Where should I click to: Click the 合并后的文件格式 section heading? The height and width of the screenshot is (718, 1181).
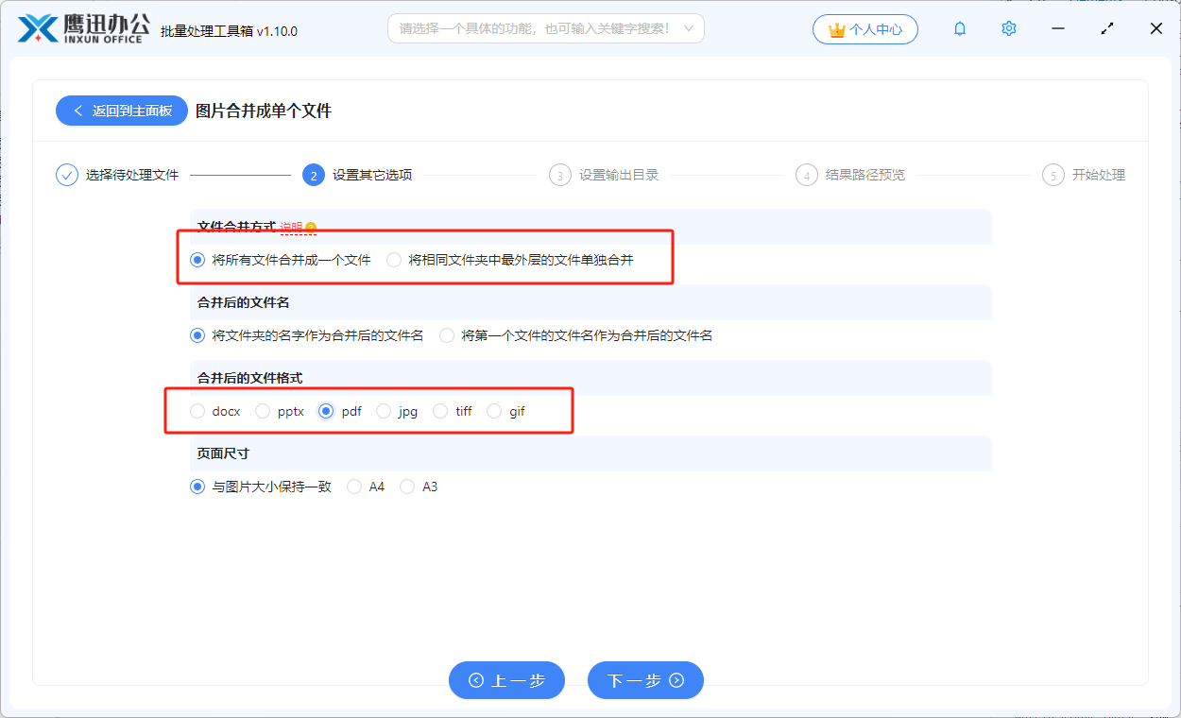click(249, 378)
